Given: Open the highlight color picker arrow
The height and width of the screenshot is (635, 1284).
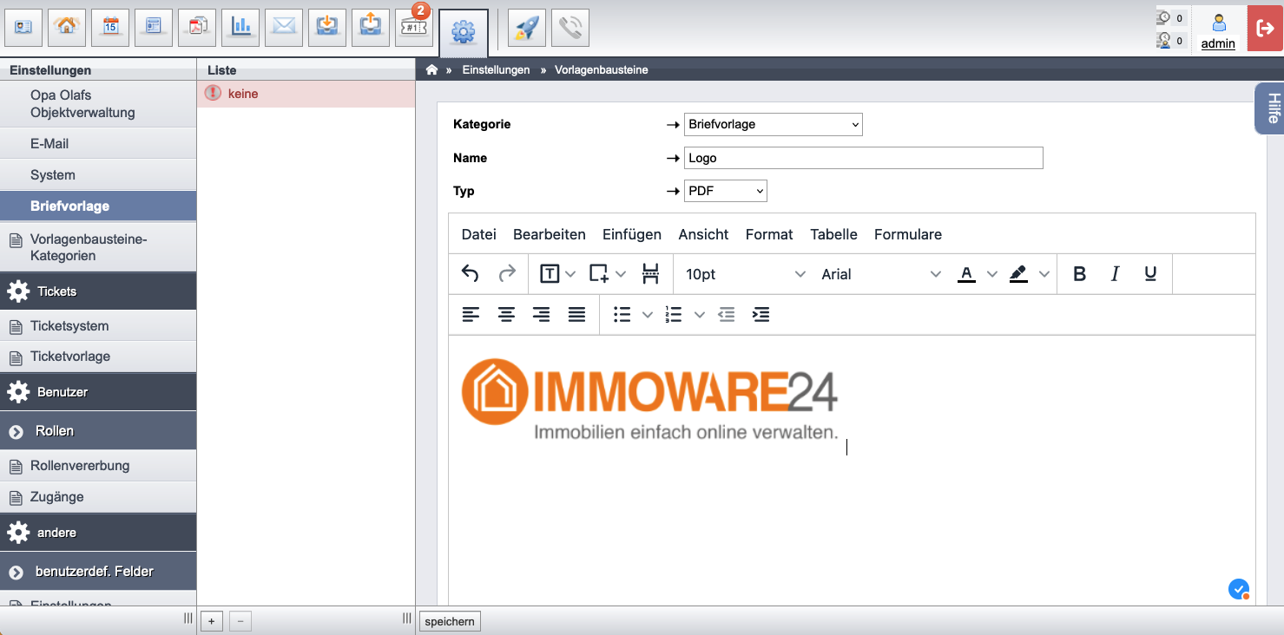Looking at the screenshot, I should 1044,274.
